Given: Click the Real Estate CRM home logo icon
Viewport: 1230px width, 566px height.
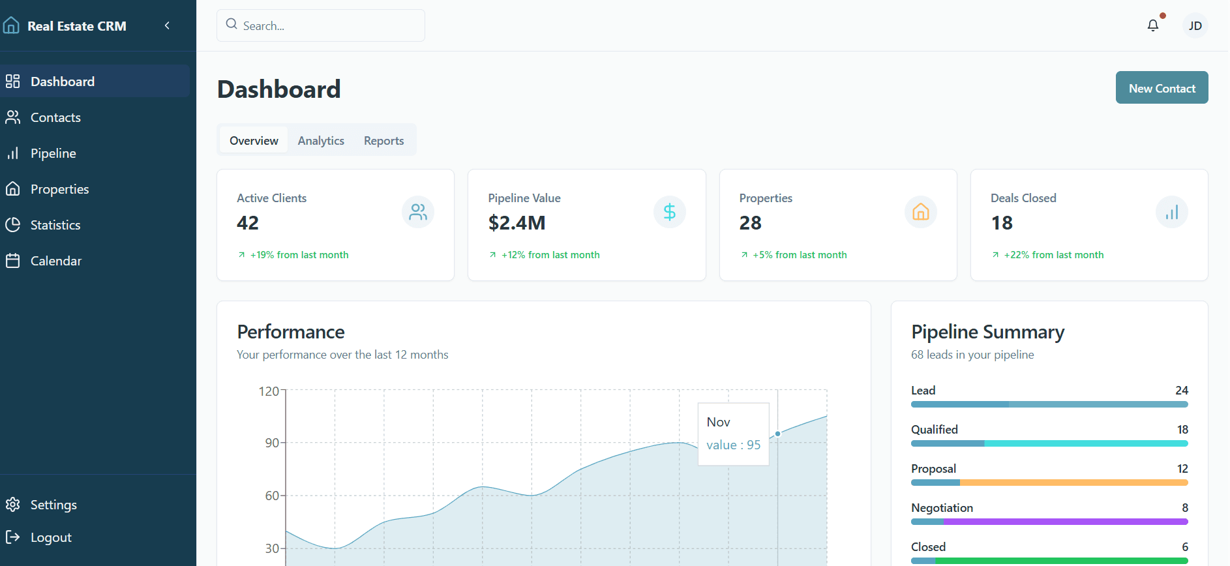Looking at the screenshot, I should tap(11, 25).
